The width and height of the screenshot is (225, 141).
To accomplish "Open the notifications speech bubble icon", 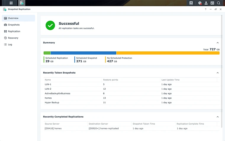I will (x=200, y=3).
